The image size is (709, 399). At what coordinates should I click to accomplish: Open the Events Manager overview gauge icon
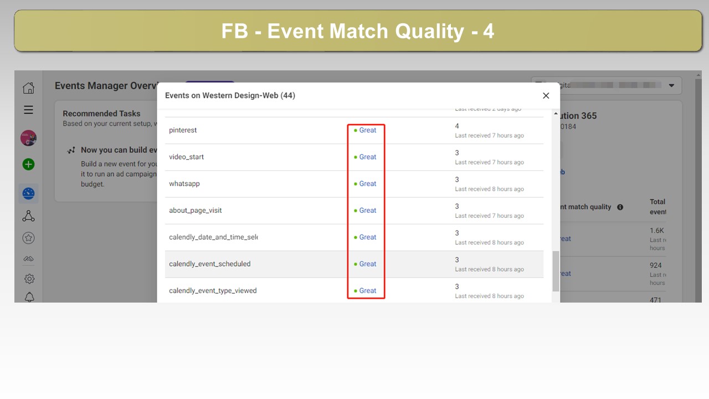pyautogui.click(x=28, y=193)
